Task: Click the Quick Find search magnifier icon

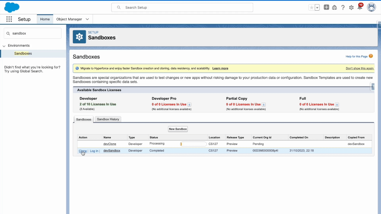Action: tap(8, 33)
